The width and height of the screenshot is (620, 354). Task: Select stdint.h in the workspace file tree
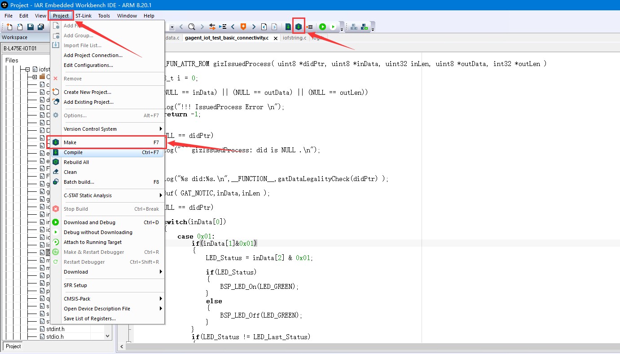pyautogui.click(x=55, y=329)
